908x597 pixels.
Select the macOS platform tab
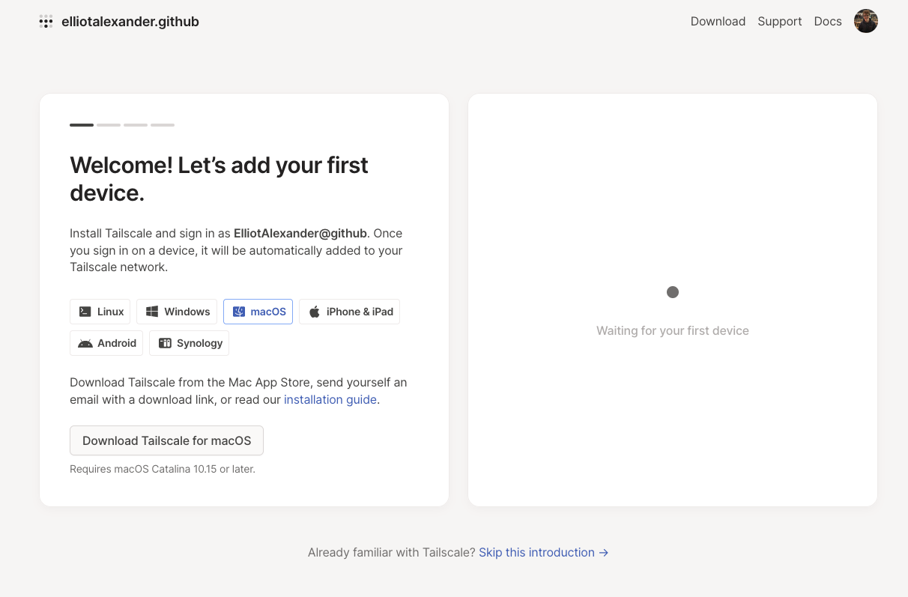(258, 312)
